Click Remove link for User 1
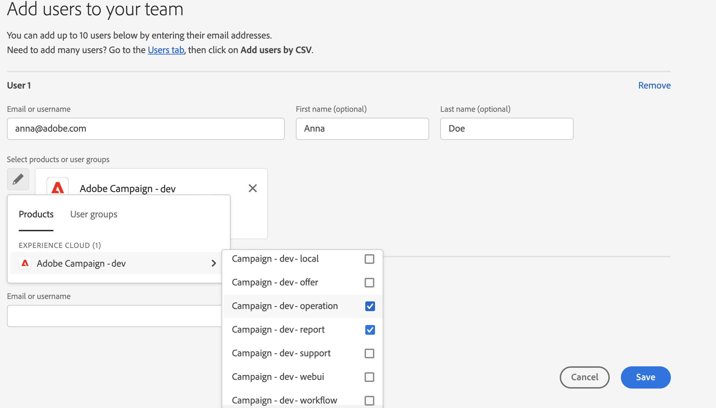 [x=654, y=85]
